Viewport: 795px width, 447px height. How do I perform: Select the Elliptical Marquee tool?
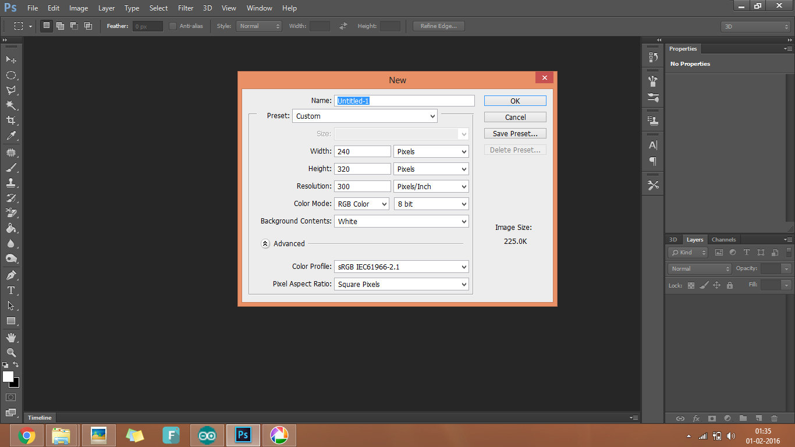click(11, 75)
